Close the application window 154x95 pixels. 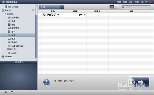151,2
